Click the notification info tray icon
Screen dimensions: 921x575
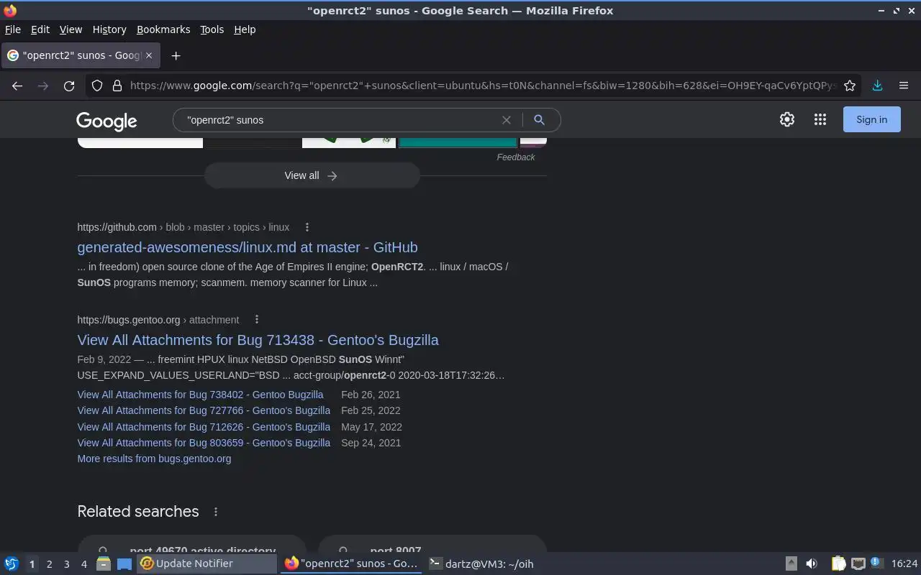coord(876,563)
